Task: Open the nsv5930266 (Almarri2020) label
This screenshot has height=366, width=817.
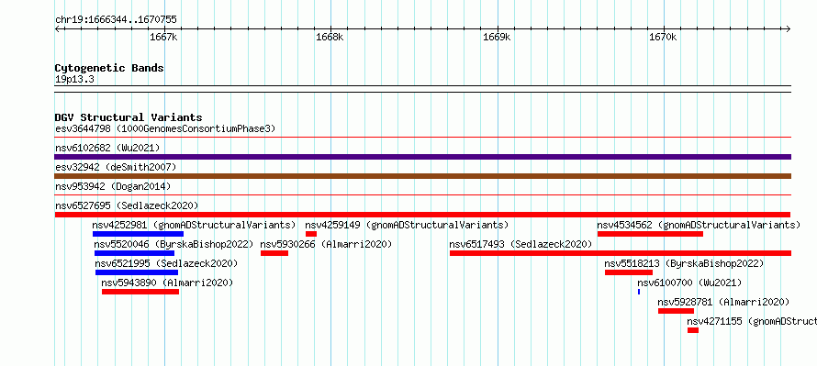Action: (326, 244)
